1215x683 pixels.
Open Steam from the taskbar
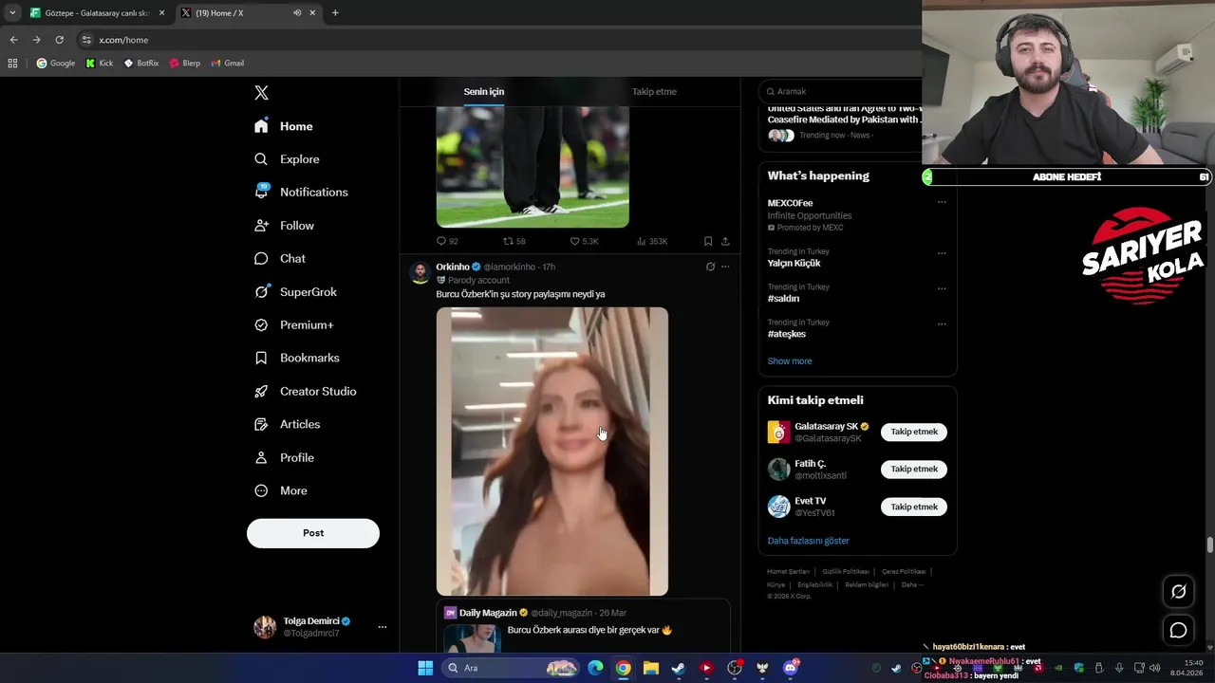(678, 668)
